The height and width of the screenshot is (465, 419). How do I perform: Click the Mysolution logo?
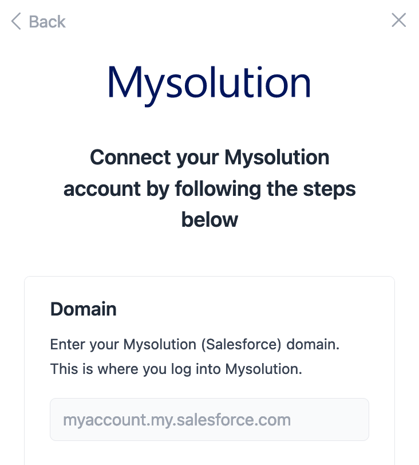(209, 84)
